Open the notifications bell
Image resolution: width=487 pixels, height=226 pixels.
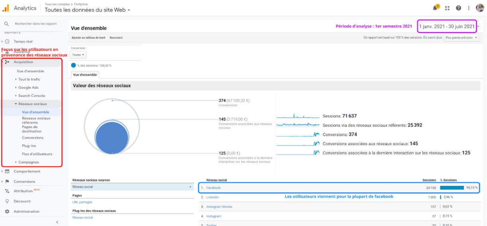(435, 8)
